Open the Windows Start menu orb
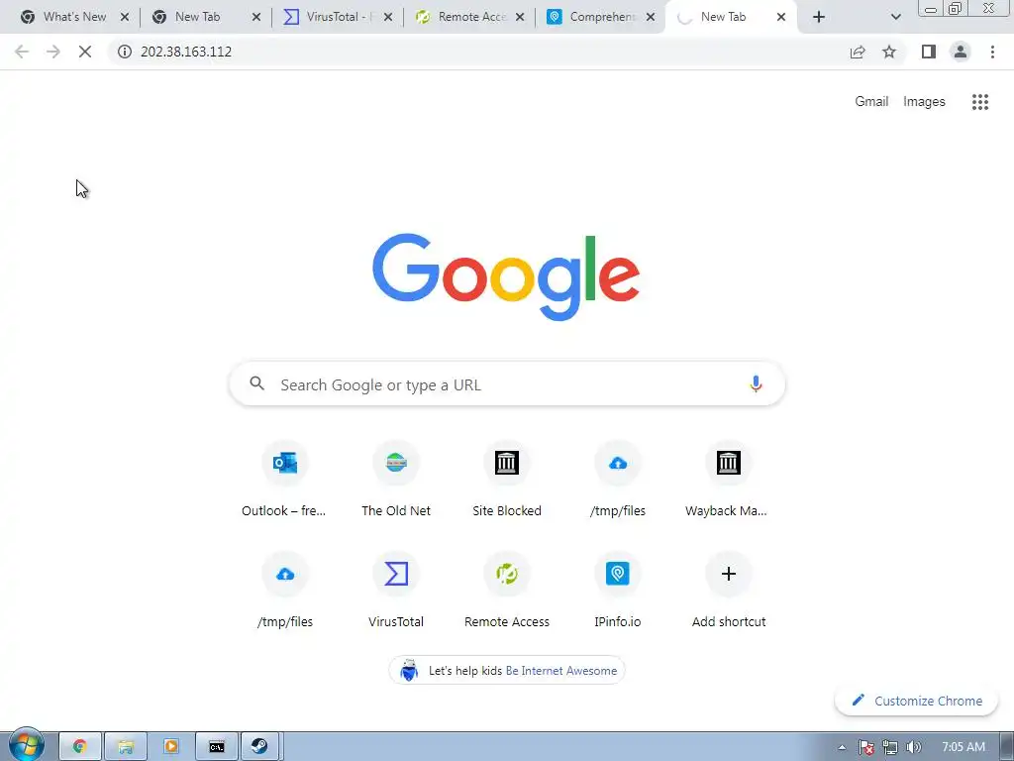 point(26,745)
